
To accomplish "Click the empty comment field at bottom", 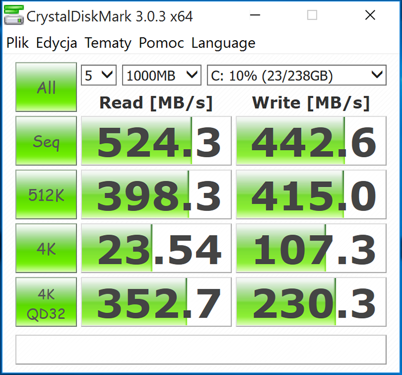I will tap(201, 349).
